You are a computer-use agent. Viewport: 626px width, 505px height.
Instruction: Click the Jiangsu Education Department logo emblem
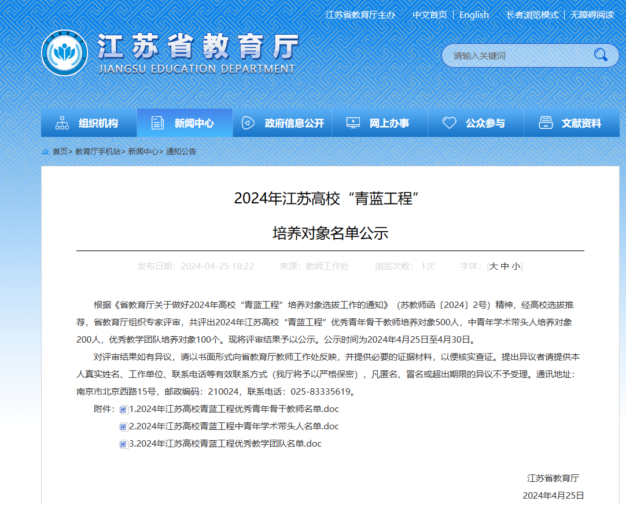(64, 53)
